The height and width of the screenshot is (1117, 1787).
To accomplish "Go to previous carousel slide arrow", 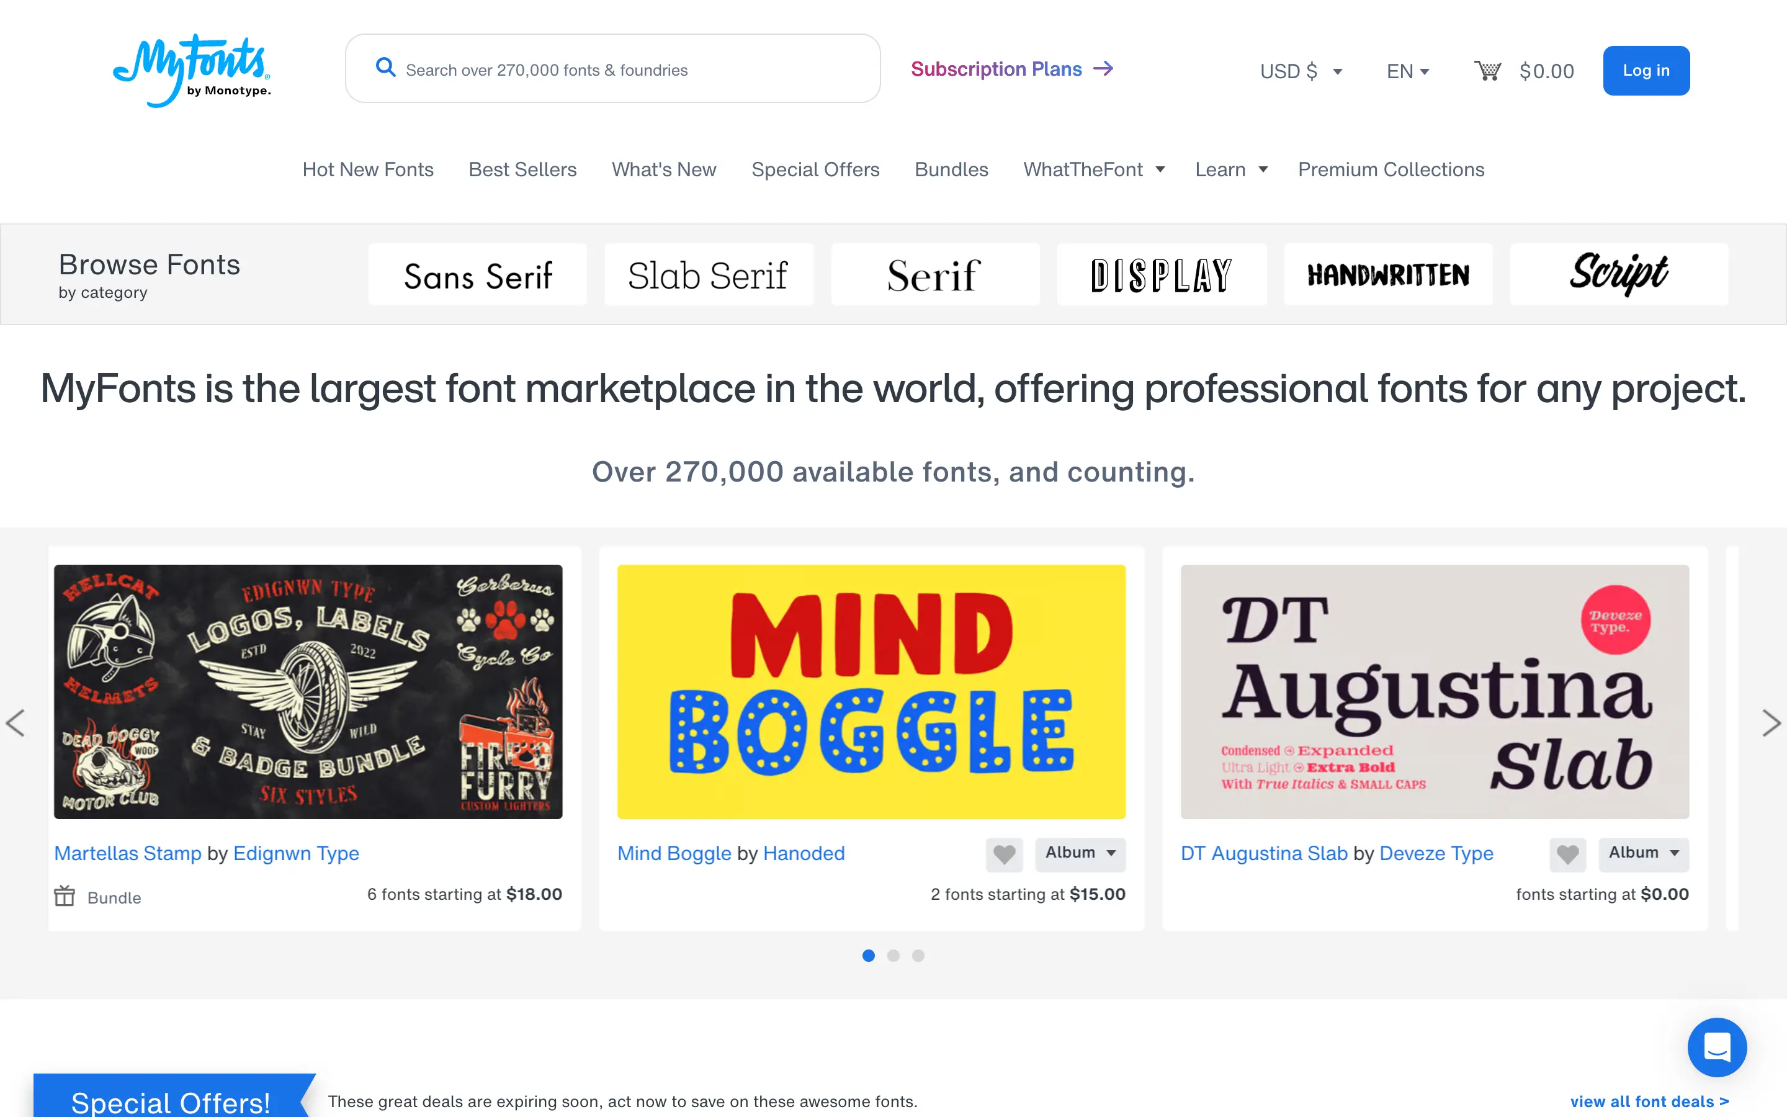I will point(16,722).
